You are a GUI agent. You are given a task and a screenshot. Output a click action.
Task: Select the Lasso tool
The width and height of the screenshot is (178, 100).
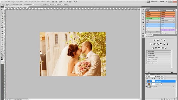pyautogui.click(x=2, y=14)
